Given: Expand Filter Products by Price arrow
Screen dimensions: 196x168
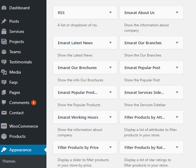Looking at the screenshot, I should 110,147.
